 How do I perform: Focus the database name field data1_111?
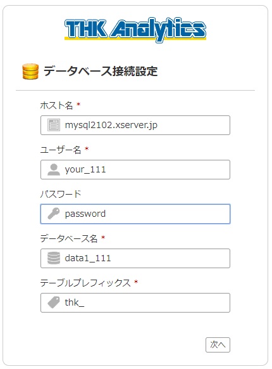pyautogui.click(x=135, y=259)
